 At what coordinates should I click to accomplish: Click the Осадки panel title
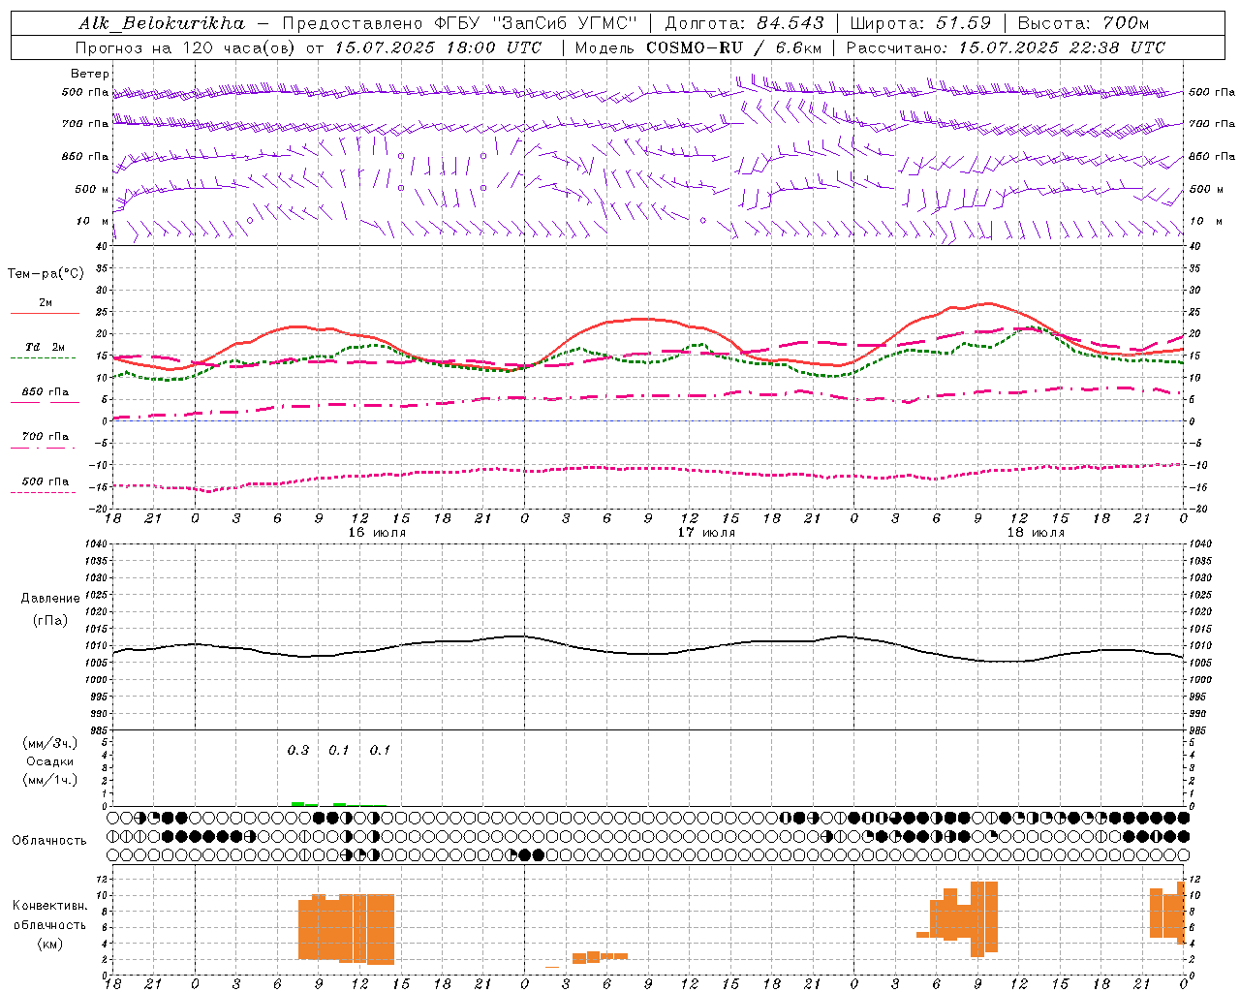50,761
